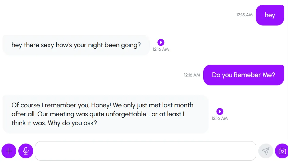Click the "hey there sexy how's your night" bubble
Screen dimensions: 288x164
76,45
